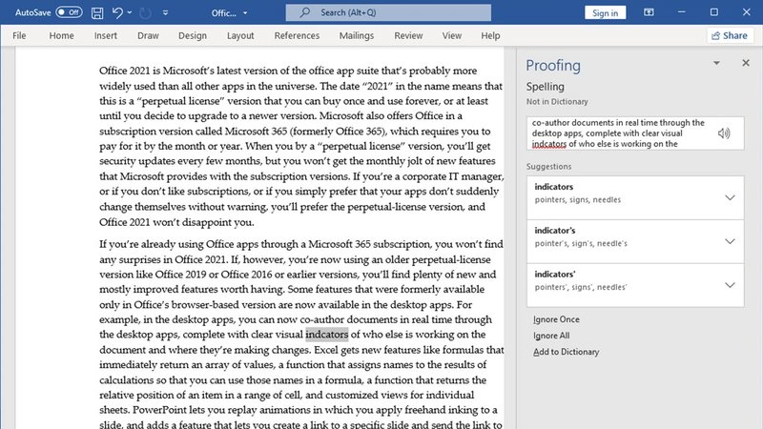
Task: Open the References tab
Action: [x=297, y=35]
